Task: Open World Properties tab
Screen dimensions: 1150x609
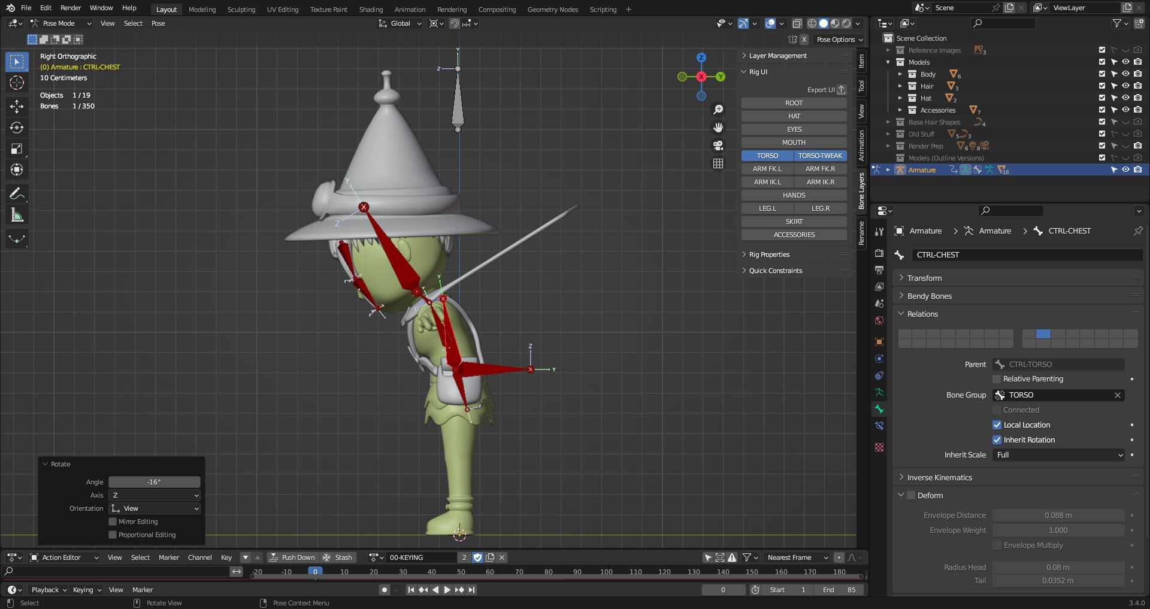Action: (879, 320)
